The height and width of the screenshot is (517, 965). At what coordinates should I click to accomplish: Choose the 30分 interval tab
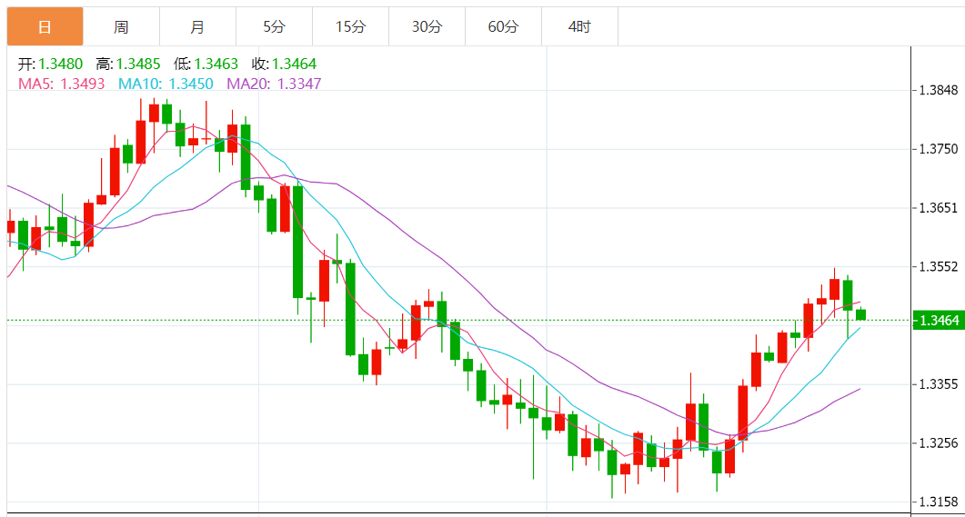[427, 27]
